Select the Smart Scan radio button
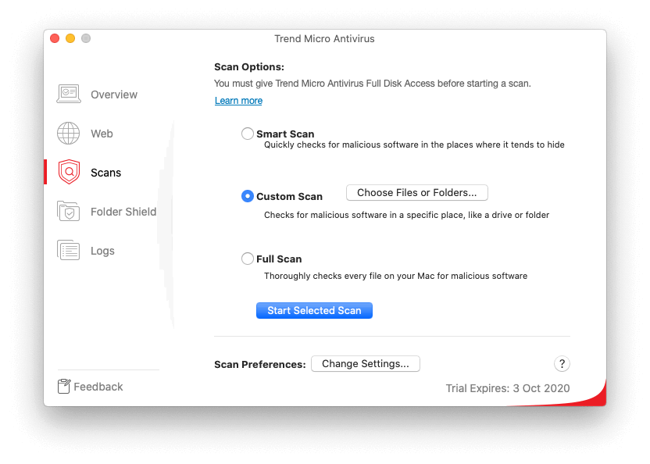This screenshot has width=650, height=464. point(248,134)
